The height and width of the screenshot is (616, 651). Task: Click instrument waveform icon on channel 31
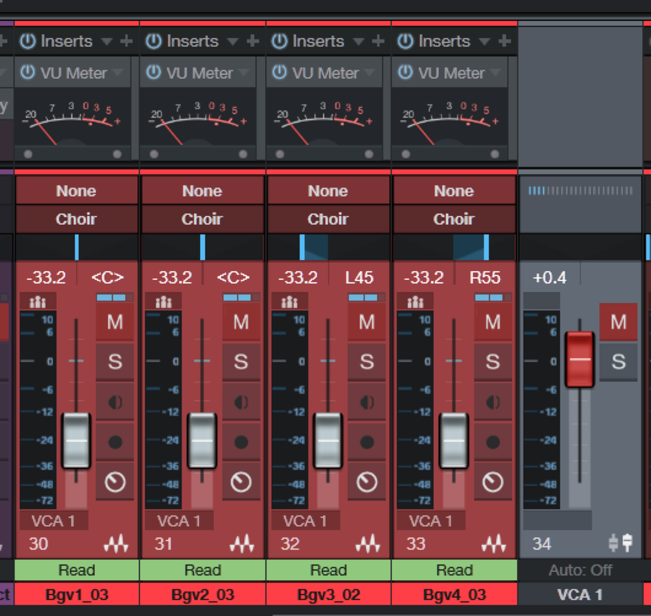point(242,543)
